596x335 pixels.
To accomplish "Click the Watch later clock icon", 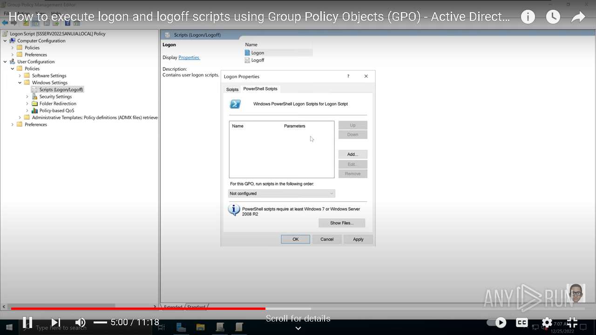I will coord(553,17).
